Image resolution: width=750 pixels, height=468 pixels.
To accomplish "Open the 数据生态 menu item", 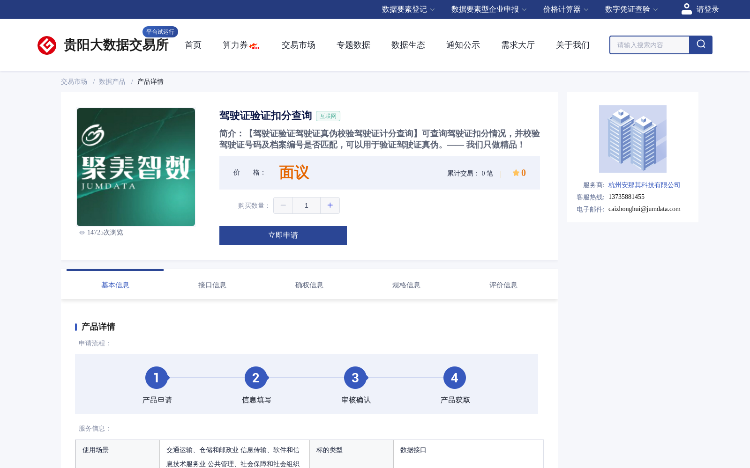I will click(408, 45).
